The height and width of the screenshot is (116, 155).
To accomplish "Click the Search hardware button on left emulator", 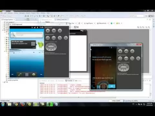I will [x=66, y=38].
